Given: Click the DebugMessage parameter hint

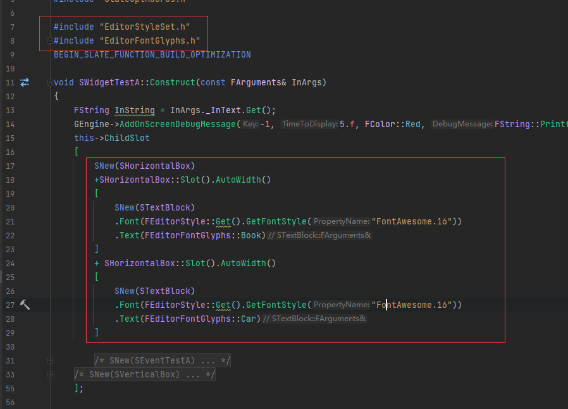Looking at the screenshot, I should [x=462, y=124].
